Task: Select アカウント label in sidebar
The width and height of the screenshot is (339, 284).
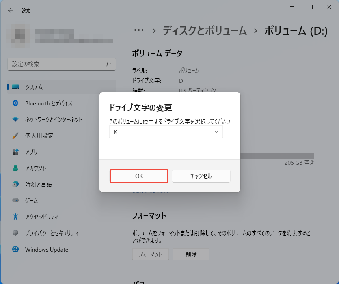Action: coord(36,168)
